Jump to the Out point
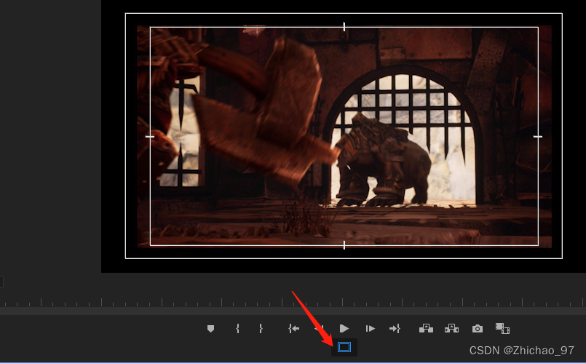This screenshot has height=363, width=586. click(x=395, y=329)
